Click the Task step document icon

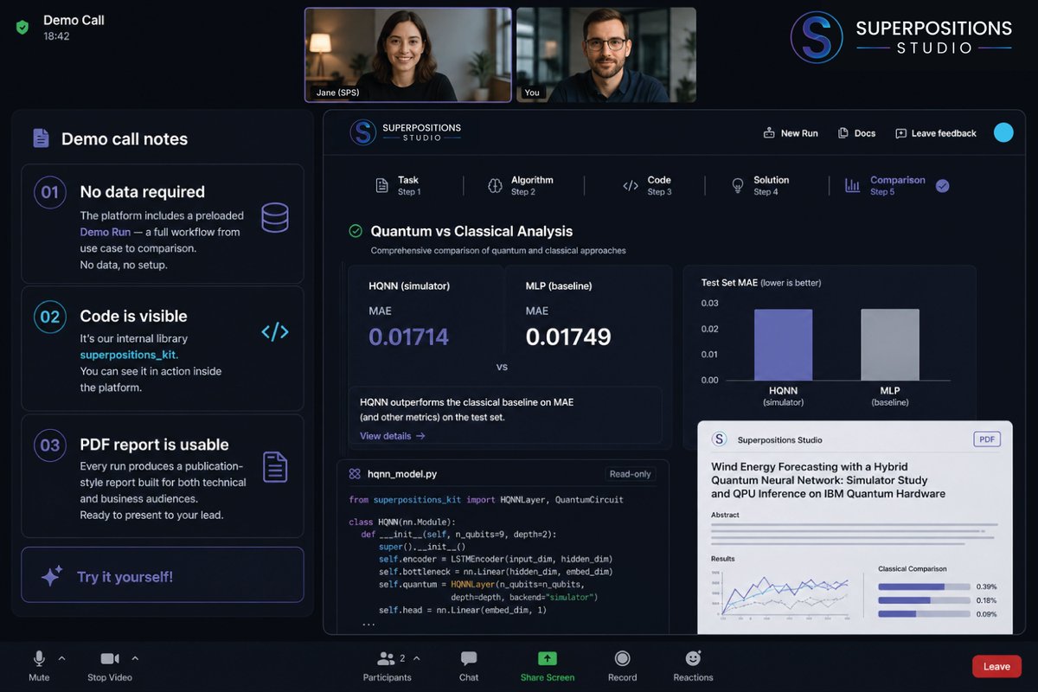381,185
